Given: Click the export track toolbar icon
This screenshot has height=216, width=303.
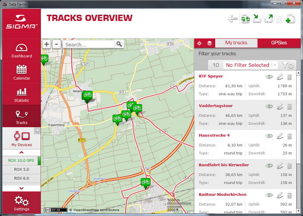Looking at the screenshot, I should click(x=269, y=19).
